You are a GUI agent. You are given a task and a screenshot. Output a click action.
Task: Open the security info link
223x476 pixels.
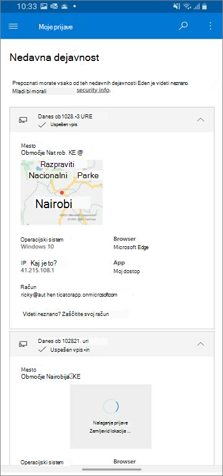click(x=93, y=90)
